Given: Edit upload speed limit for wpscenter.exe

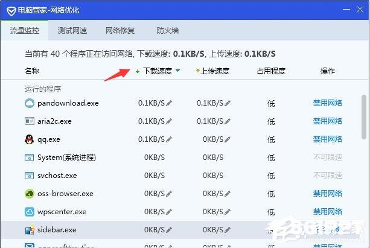Looking at the screenshot, I should (x=228, y=212).
